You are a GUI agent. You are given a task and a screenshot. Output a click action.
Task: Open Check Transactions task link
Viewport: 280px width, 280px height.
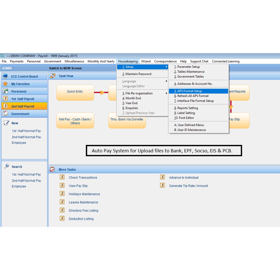pos(83,177)
